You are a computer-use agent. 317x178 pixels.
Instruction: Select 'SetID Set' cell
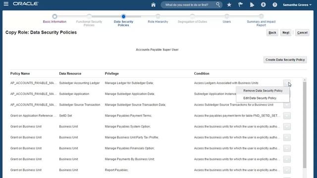[65, 116]
